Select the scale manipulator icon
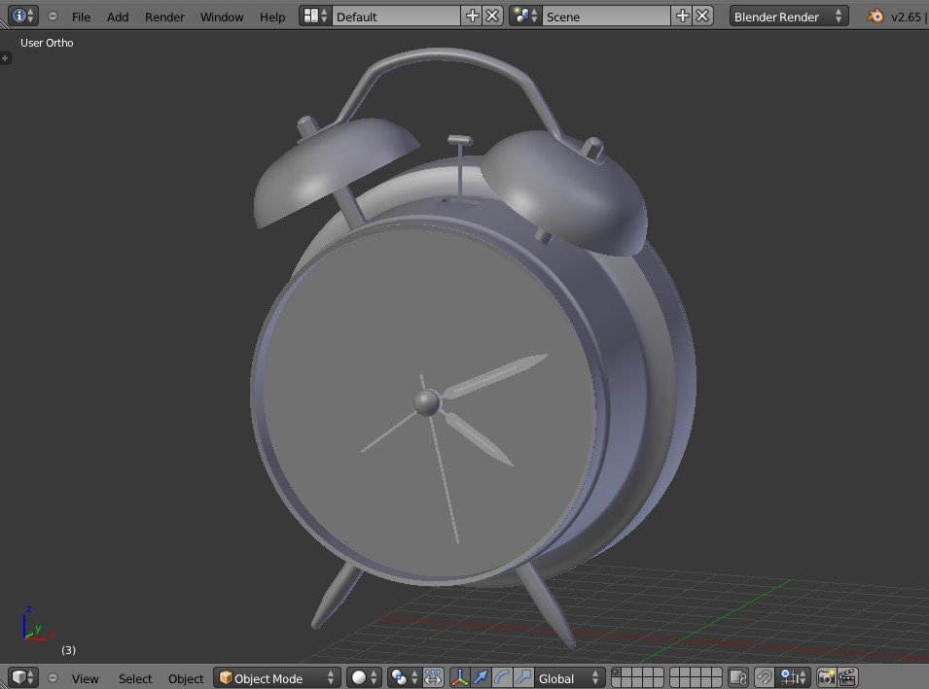929x689 pixels. [523, 677]
